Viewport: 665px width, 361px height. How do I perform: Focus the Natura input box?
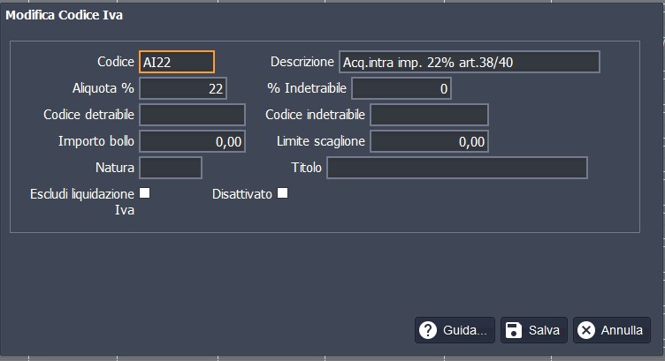click(x=171, y=168)
